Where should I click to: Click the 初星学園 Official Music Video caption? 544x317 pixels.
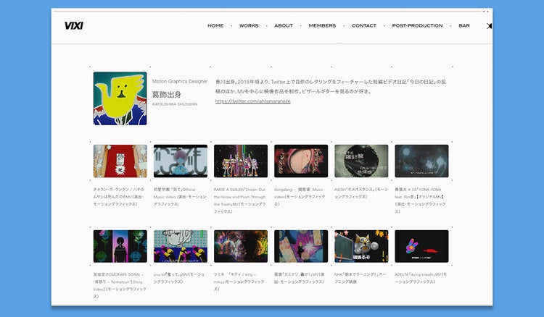(180, 197)
